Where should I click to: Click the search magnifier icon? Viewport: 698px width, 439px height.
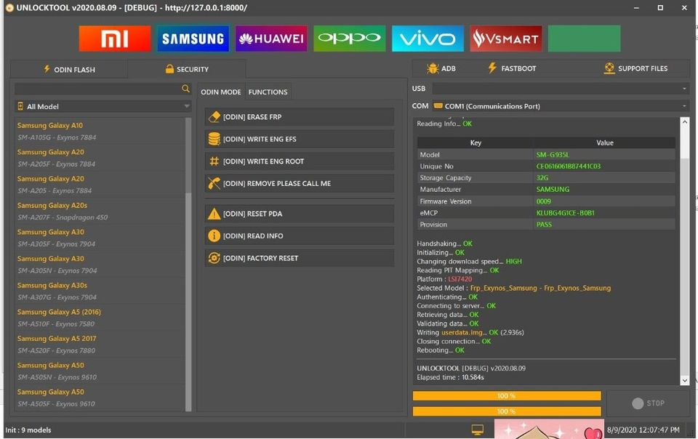tap(185, 89)
